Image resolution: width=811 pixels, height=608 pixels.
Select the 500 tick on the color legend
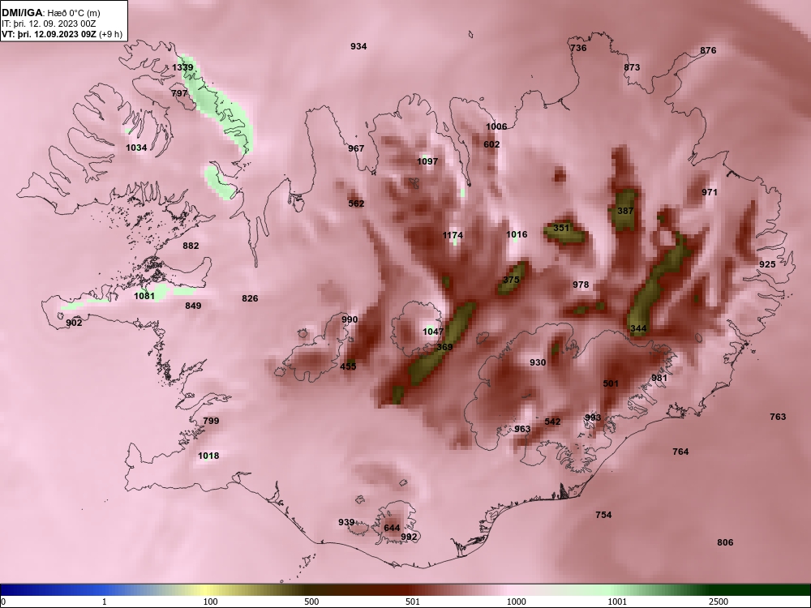(311, 602)
